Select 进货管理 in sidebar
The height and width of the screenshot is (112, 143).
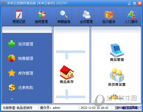pyautogui.click(x=26, y=44)
